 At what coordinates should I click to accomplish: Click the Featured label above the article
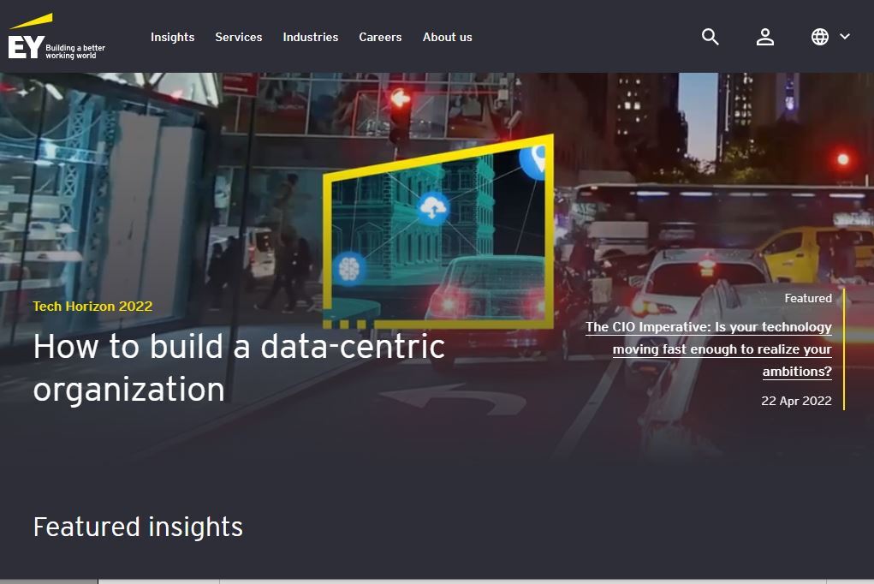click(808, 298)
